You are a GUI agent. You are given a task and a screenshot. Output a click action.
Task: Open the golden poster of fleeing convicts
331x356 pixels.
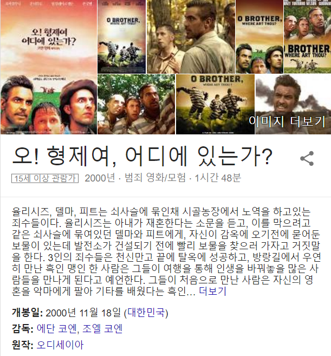coord(215,104)
